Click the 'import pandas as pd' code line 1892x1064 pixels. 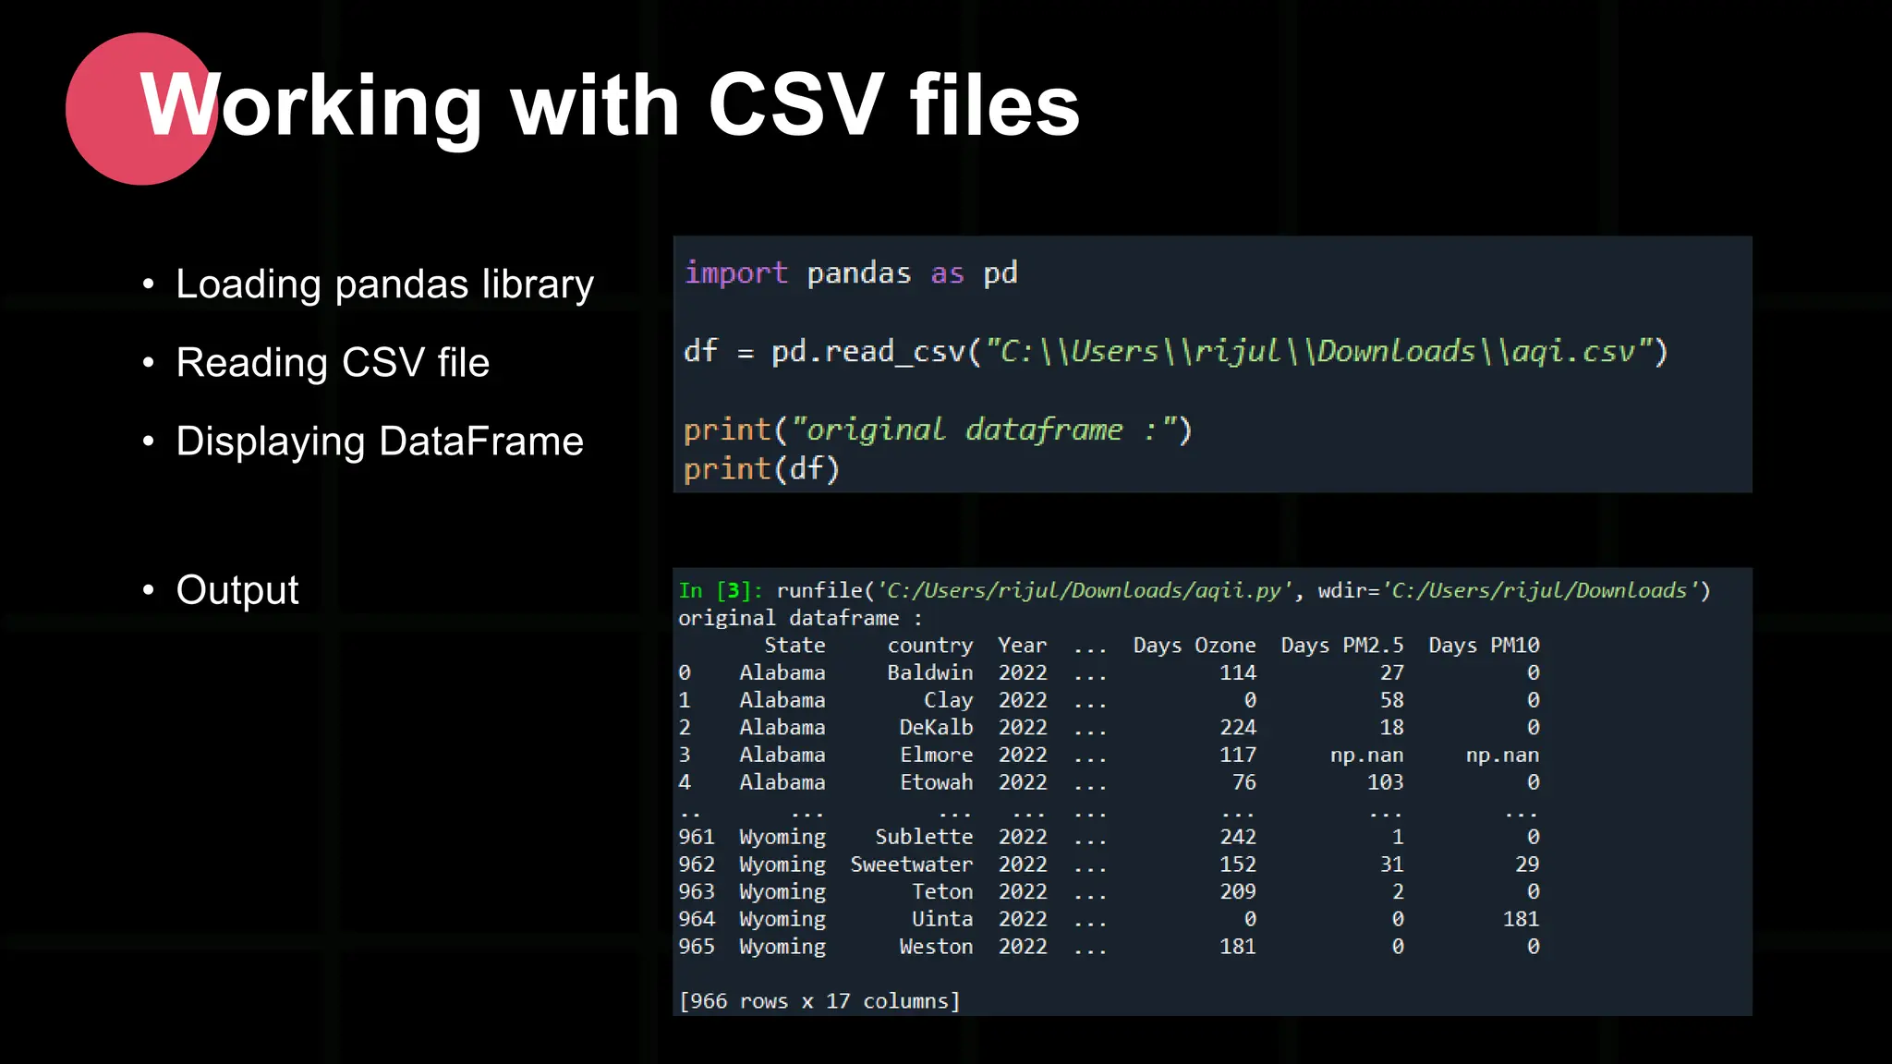coord(850,273)
